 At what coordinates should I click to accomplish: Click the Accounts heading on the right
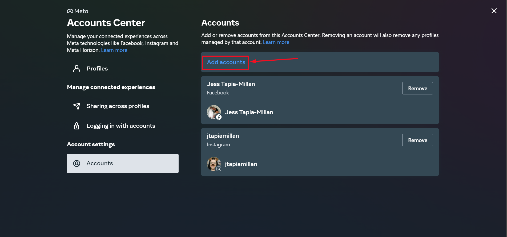(220, 23)
